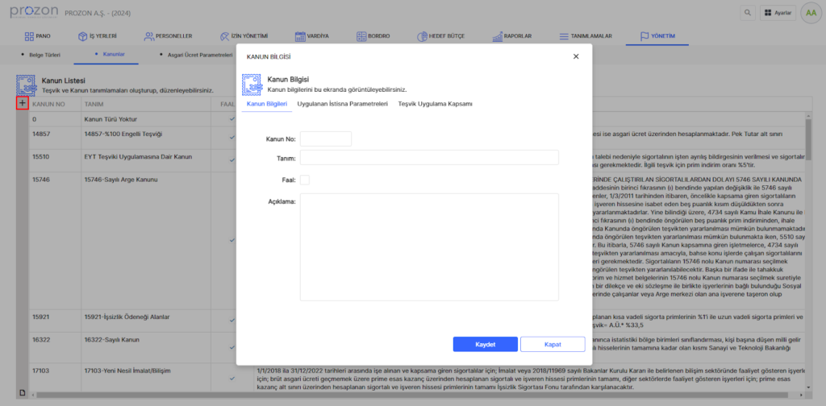The width and height of the screenshot is (826, 406).
Task: Switch to Teşvik Uygulama Kapsamı tab
Action: pyautogui.click(x=435, y=104)
